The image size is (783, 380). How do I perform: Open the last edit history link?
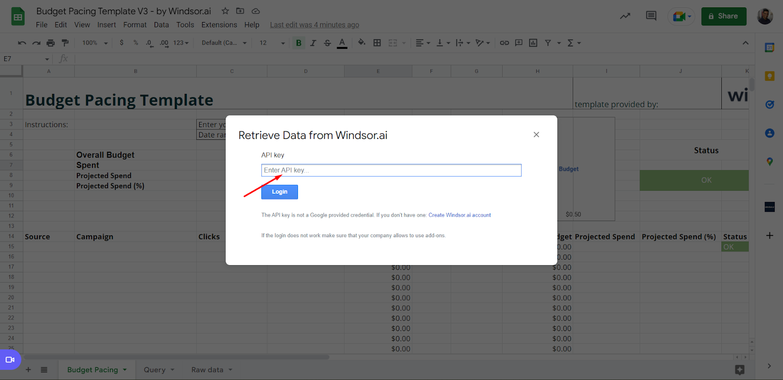click(x=315, y=25)
